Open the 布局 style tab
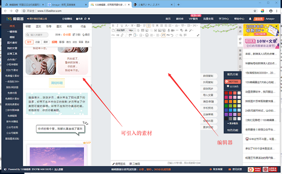The image size is (282, 174). [x=69, y=27]
